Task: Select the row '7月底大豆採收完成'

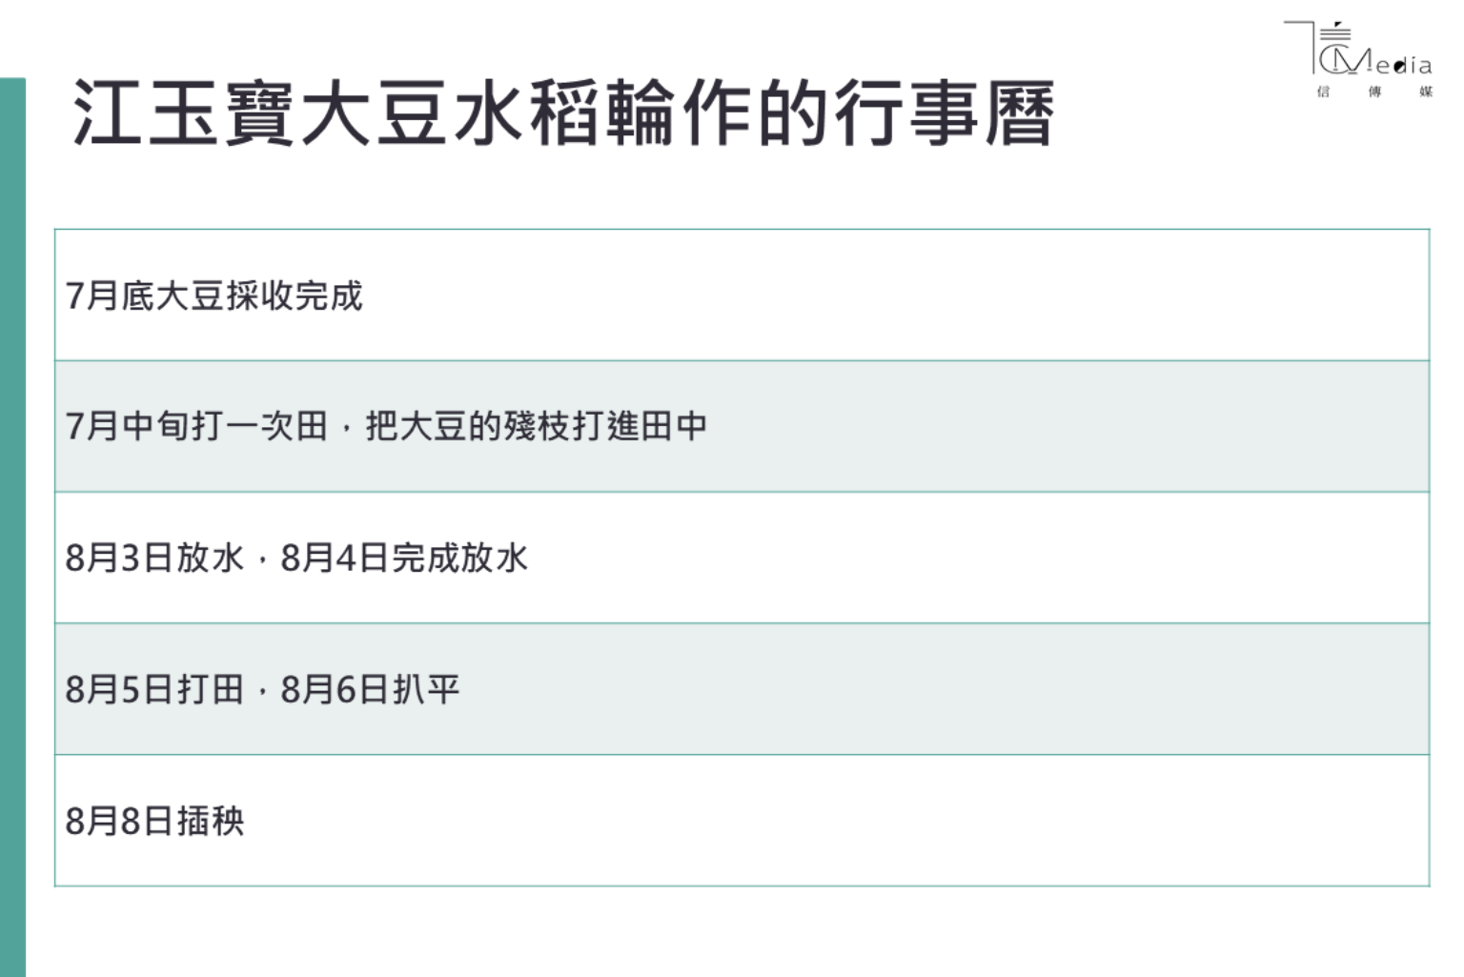Action: [x=214, y=295]
